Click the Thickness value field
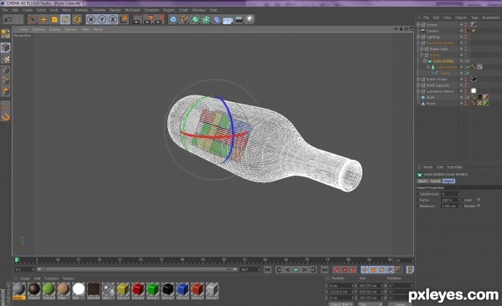The height and width of the screenshot is (306, 502). [451, 207]
